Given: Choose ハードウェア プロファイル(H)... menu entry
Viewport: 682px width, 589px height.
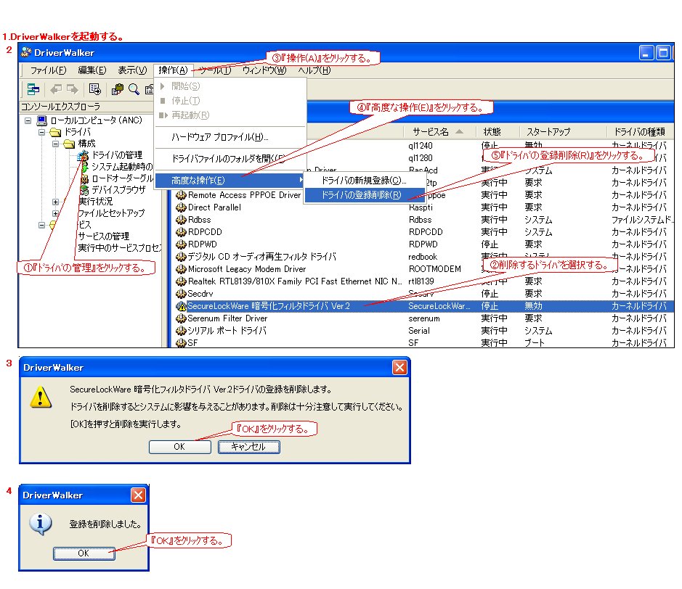Looking at the screenshot, I should pos(230,137).
